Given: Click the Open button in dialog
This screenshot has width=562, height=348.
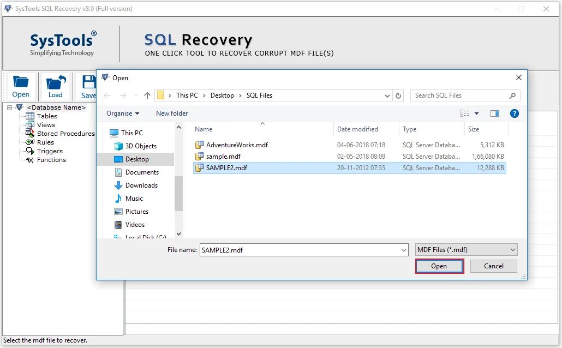Looking at the screenshot, I should [439, 266].
